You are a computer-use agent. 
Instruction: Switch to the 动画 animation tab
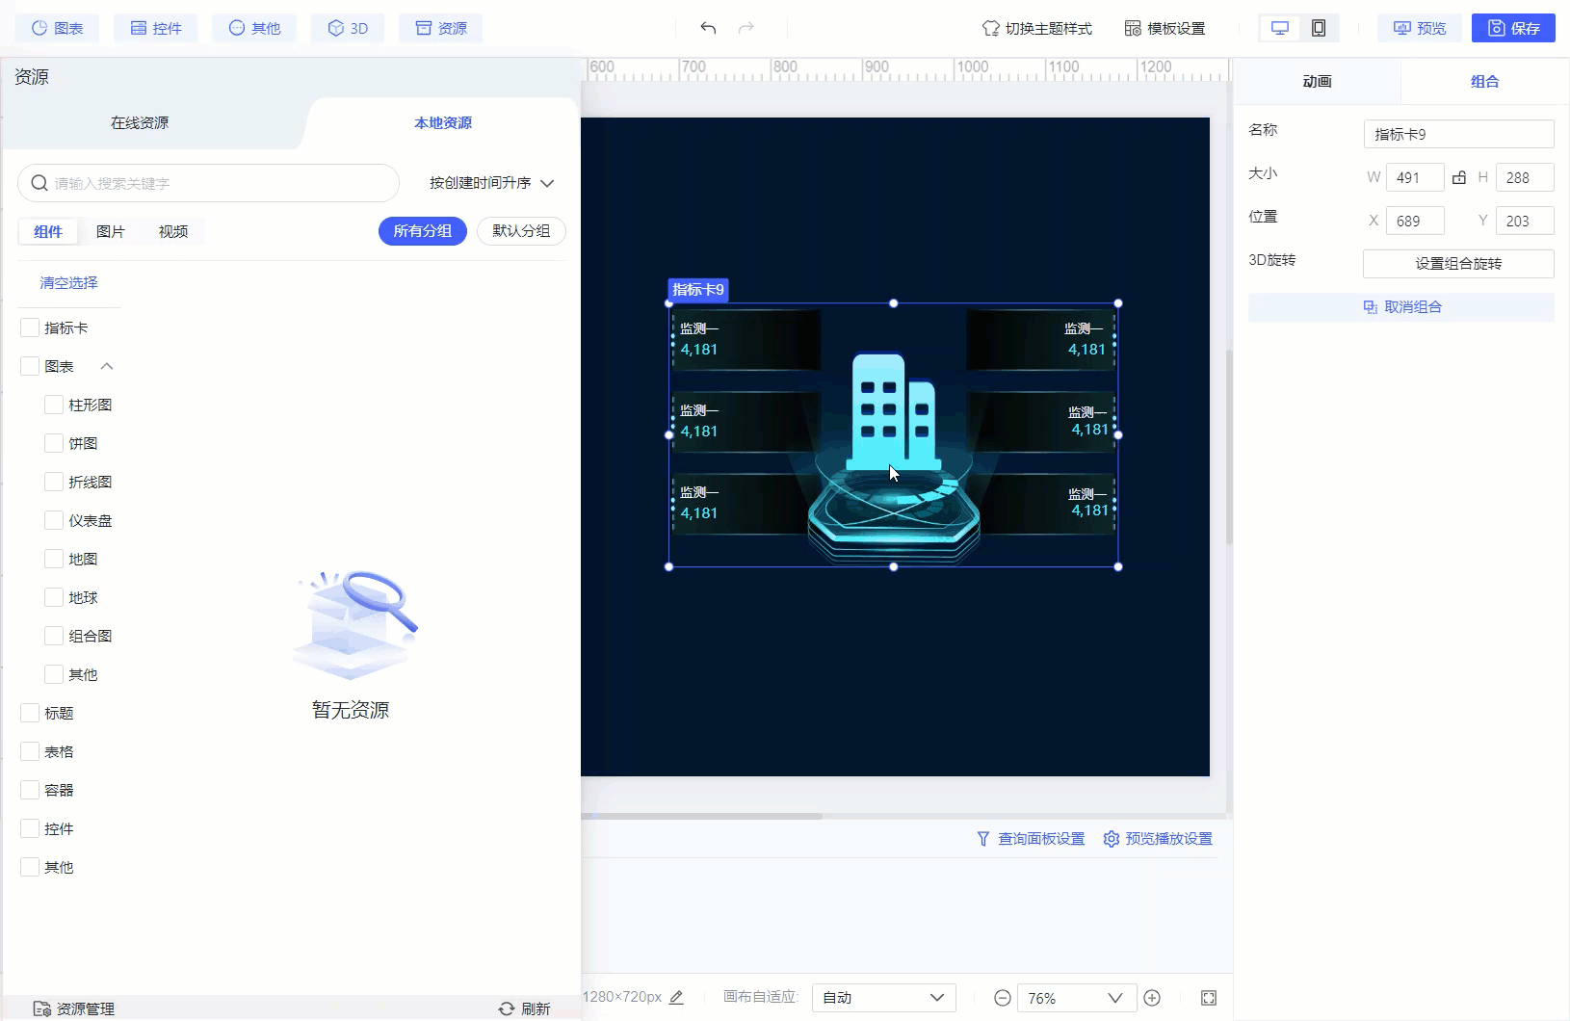click(1317, 82)
